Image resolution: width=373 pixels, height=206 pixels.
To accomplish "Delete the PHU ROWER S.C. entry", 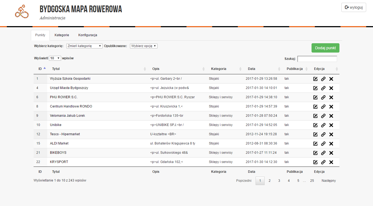I will tap(331, 97).
